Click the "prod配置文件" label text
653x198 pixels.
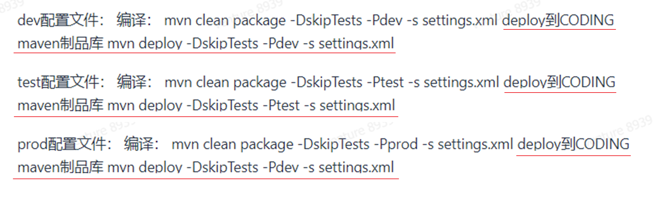62,144
